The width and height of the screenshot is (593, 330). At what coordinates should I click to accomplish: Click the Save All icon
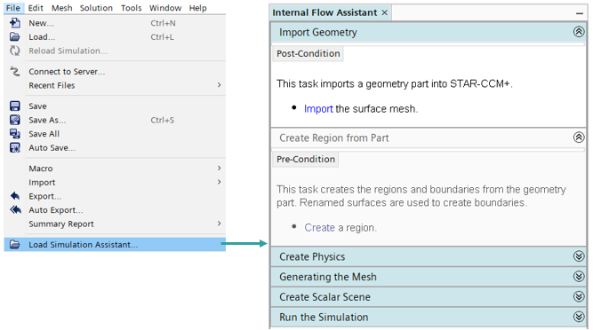pyautogui.click(x=15, y=134)
